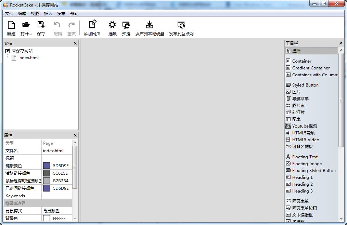Click the 标题 property input field
This screenshot has height=225, width=347.
point(57,158)
